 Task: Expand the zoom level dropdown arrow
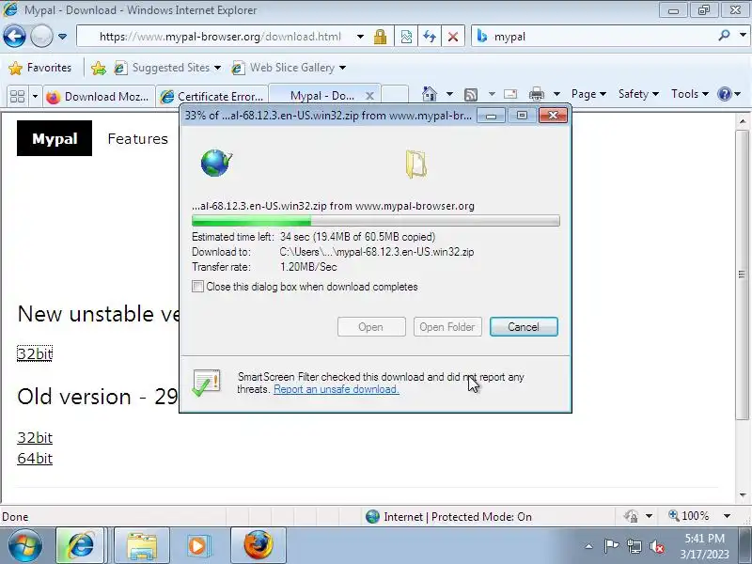(x=727, y=516)
